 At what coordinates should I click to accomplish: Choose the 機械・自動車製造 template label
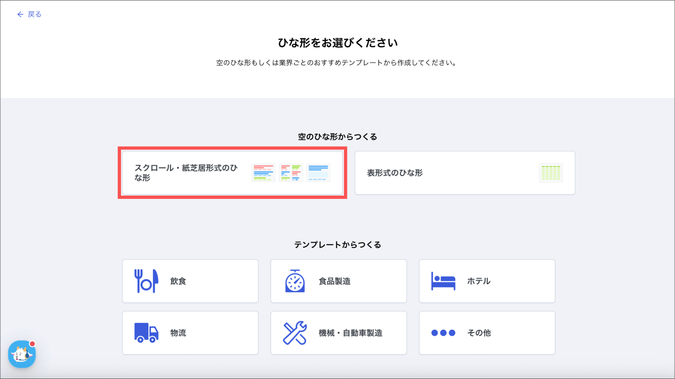point(350,333)
